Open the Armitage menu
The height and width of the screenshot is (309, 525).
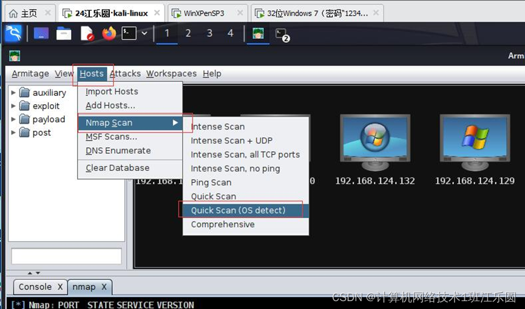click(30, 73)
